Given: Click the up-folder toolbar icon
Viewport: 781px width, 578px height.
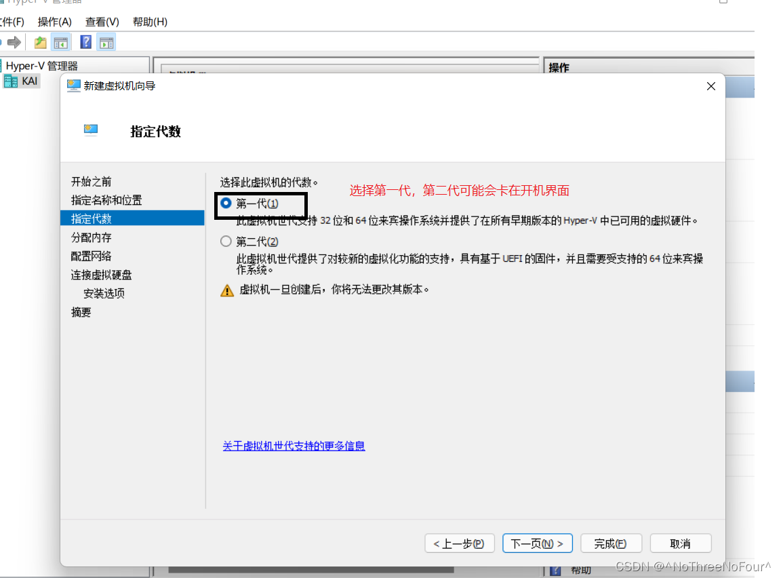Looking at the screenshot, I should click(x=41, y=42).
